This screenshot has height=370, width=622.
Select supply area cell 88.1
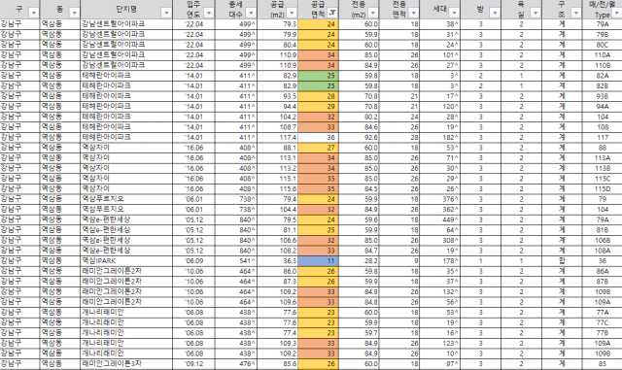tap(277, 148)
